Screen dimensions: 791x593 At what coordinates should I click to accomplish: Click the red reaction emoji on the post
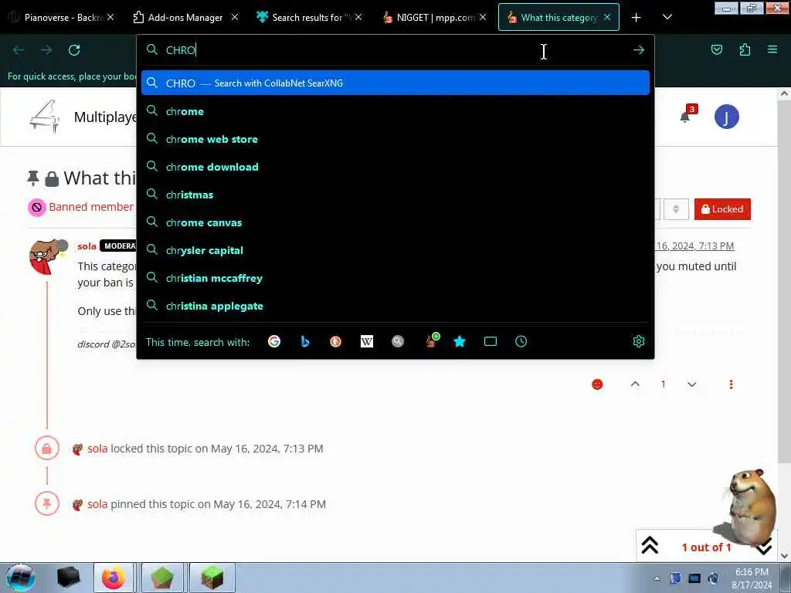[x=597, y=385]
